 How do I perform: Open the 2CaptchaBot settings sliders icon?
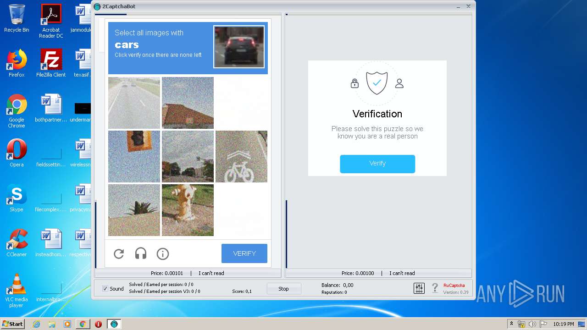point(419,288)
